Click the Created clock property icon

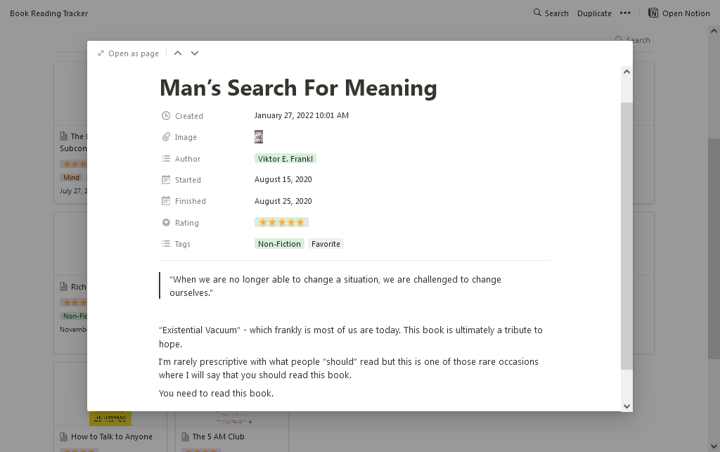pos(166,116)
